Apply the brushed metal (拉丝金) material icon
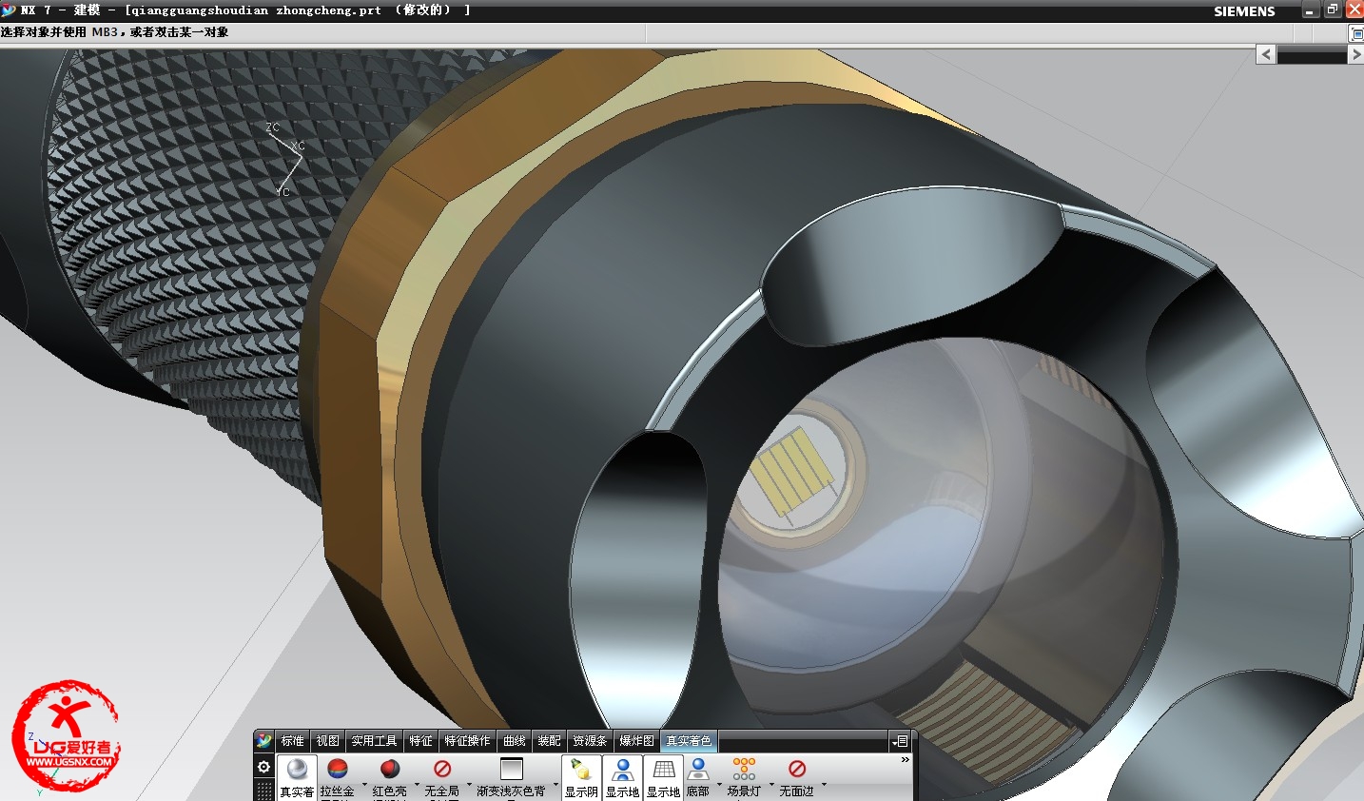This screenshot has height=801, width=1364. (337, 770)
